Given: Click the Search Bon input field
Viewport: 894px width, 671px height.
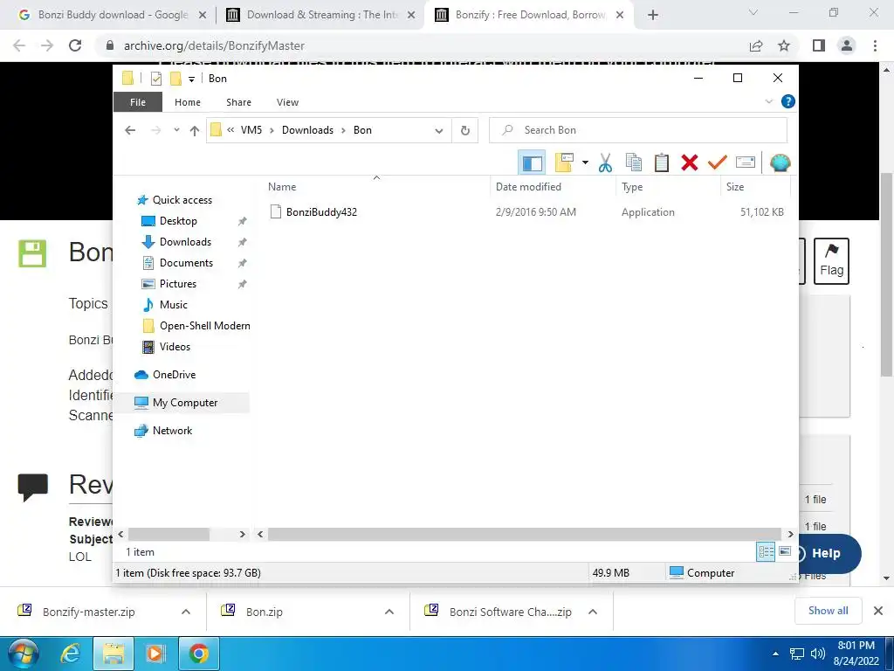Looking at the screenshot, I should click(x=638, y=130).
